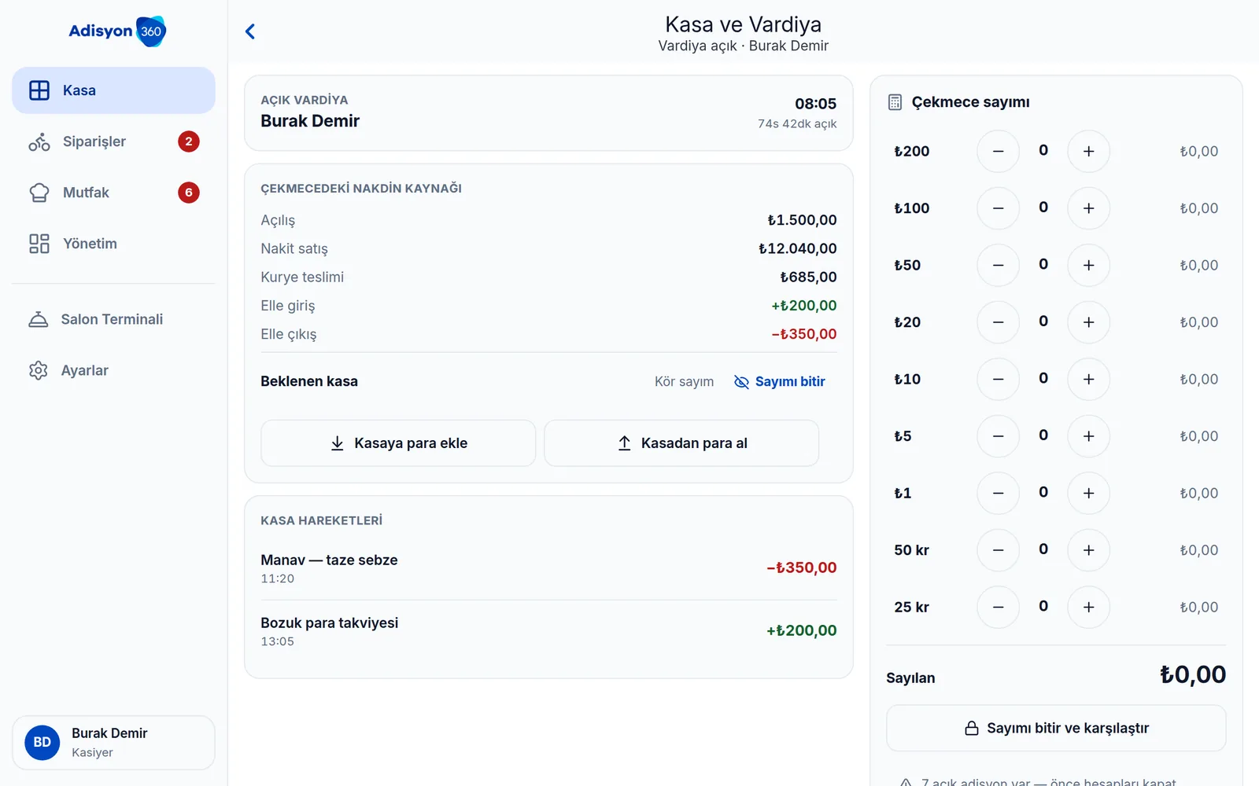The width and height of the screenshot is (1259, 786).
Task: Decrease the ₺1 coin count
Action: point(999,493)
